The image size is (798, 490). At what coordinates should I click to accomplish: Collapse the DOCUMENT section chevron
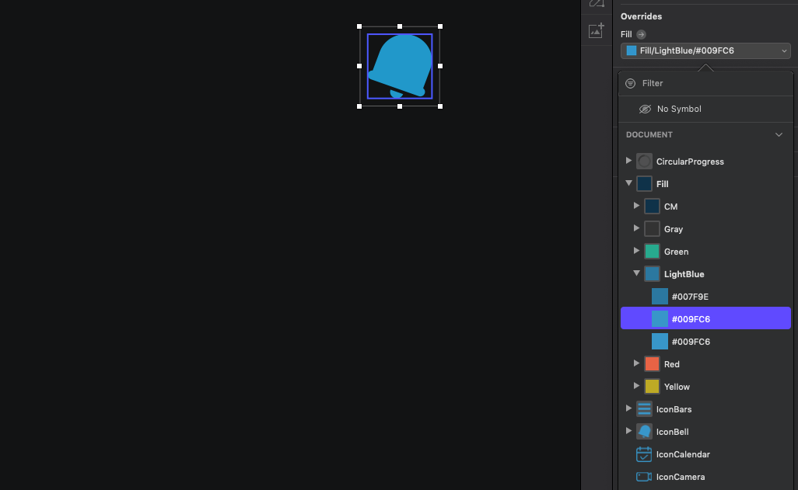click(x=779, y=134)
